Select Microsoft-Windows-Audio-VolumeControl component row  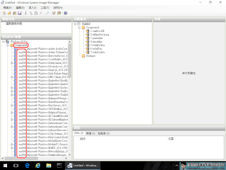[43, 52]
